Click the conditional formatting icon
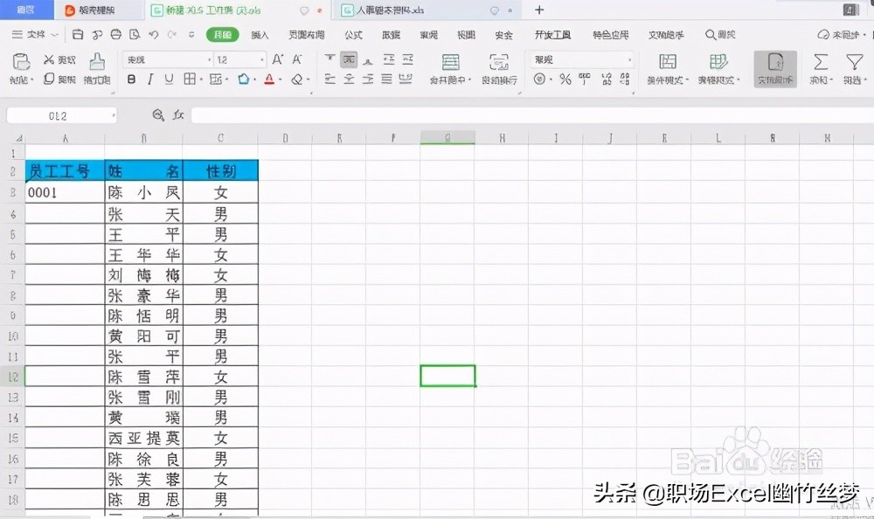This screenshot has width=874, height=519. pyautogui.click(x=667, y=64)
